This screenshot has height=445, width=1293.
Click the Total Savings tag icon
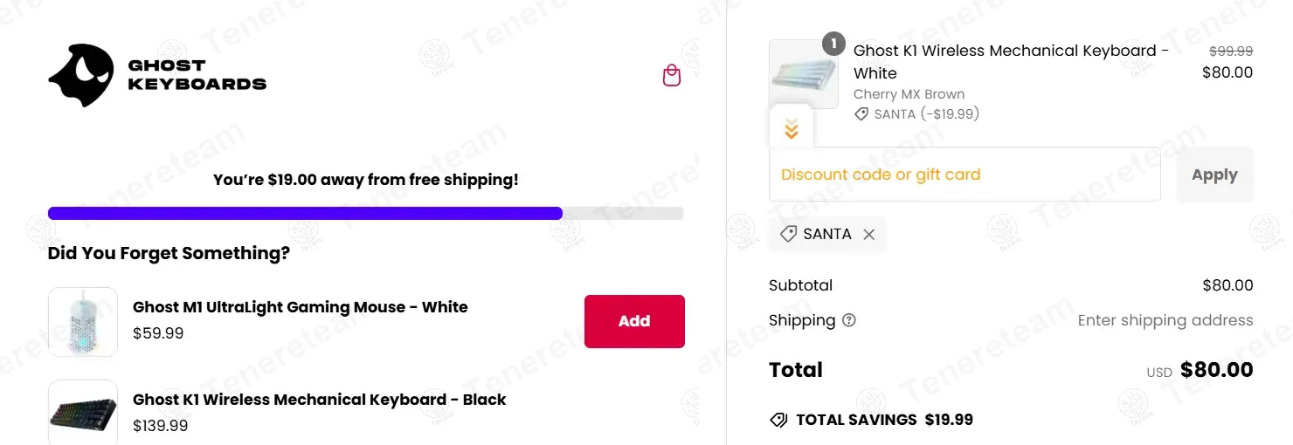tap(778, 420)
